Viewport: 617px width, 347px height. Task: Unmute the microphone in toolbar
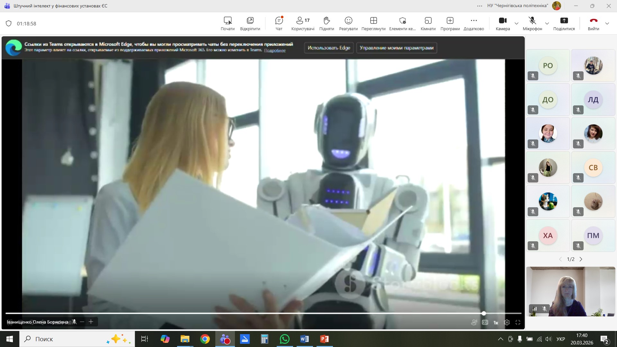coord(532,23)
